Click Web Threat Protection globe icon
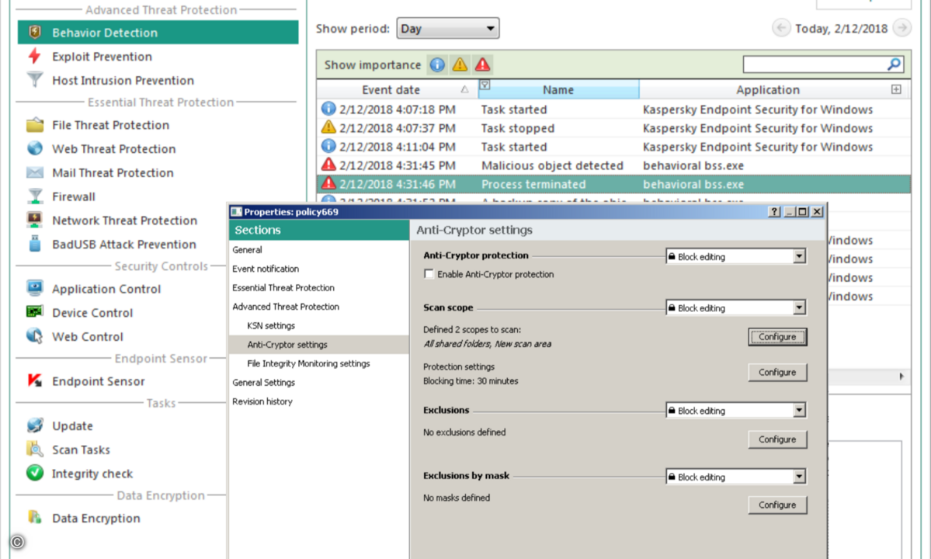 click(x=34, y=148)
